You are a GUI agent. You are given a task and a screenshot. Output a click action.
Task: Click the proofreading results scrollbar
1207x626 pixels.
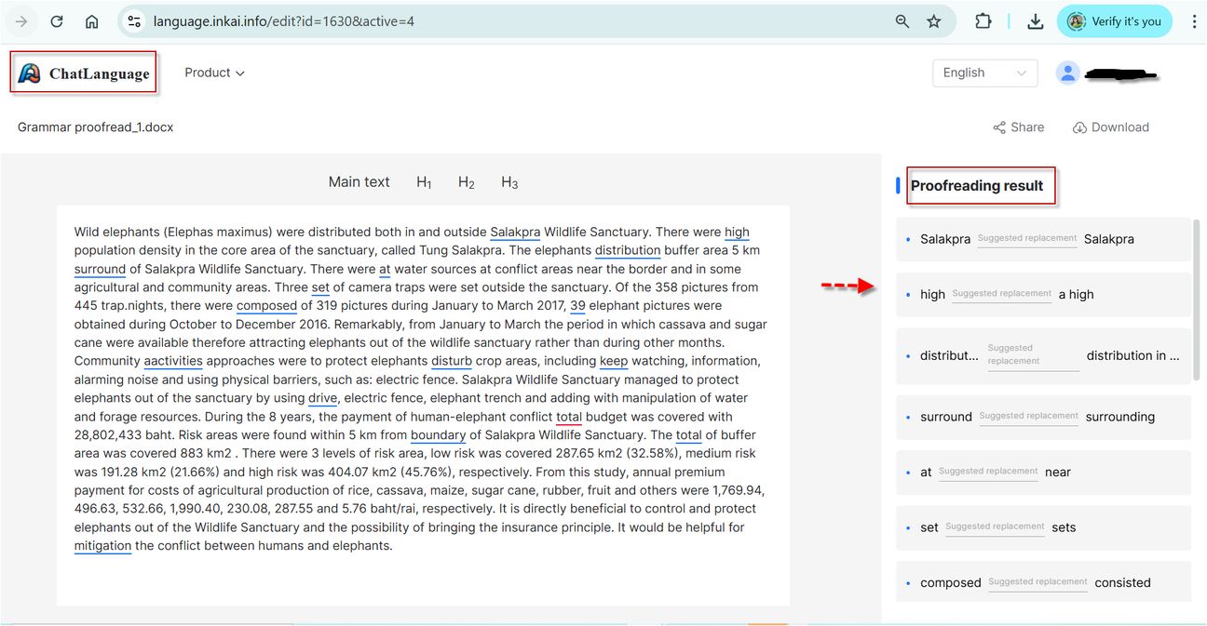pyautogui.click(x=1197, y=298)
